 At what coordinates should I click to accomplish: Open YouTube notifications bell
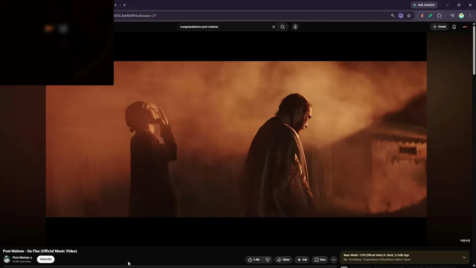454,27
